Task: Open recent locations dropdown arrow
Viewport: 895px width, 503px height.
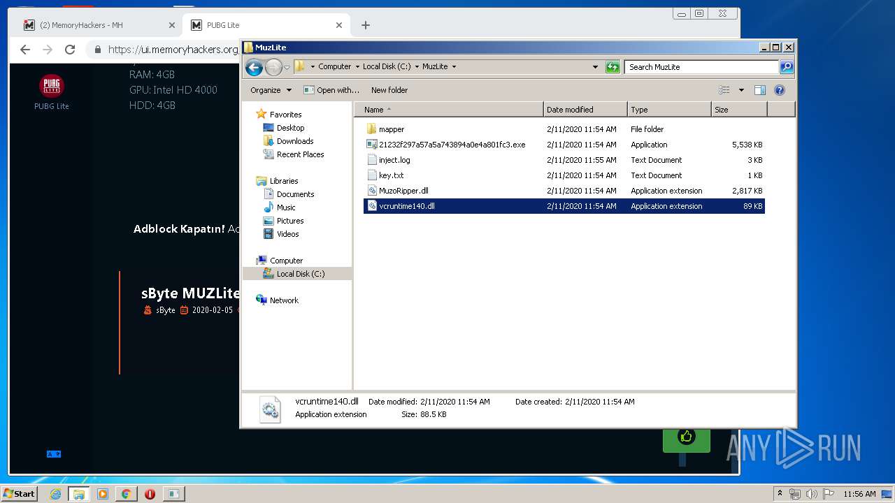Action: pyautogui.click(x=287, y=67)
